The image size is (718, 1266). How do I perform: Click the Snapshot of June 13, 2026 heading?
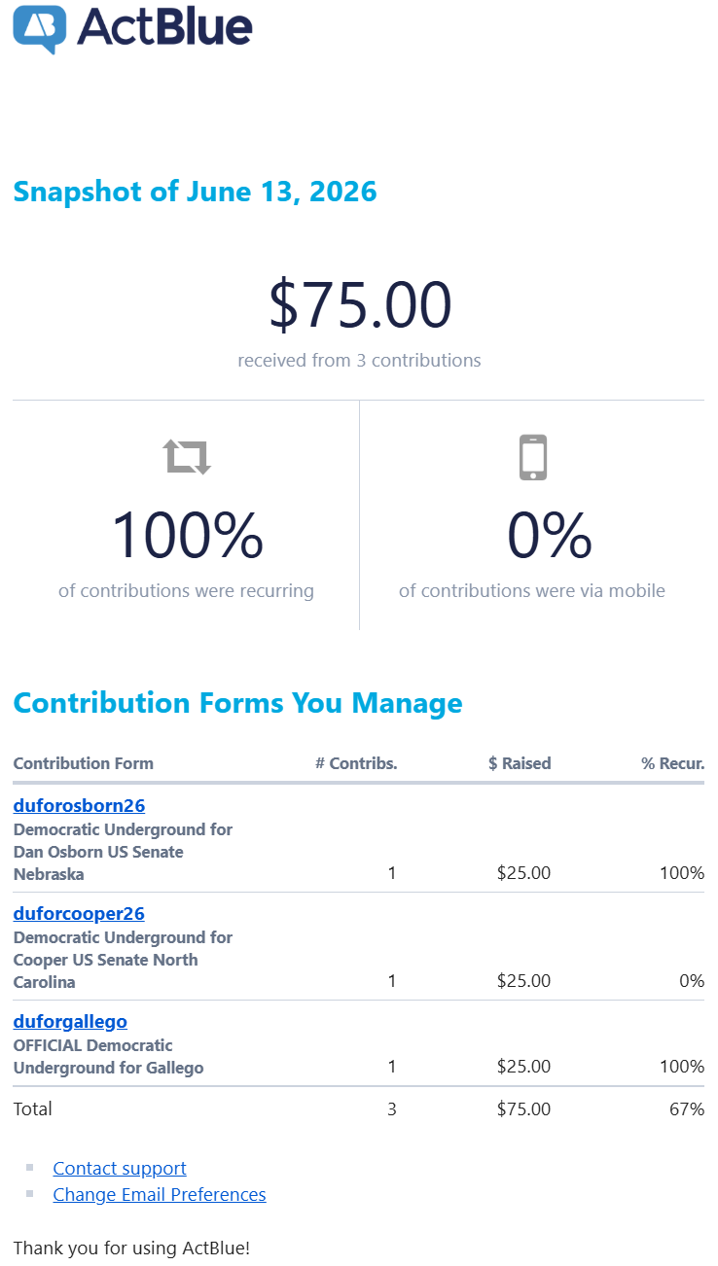(x=195, y=192)
